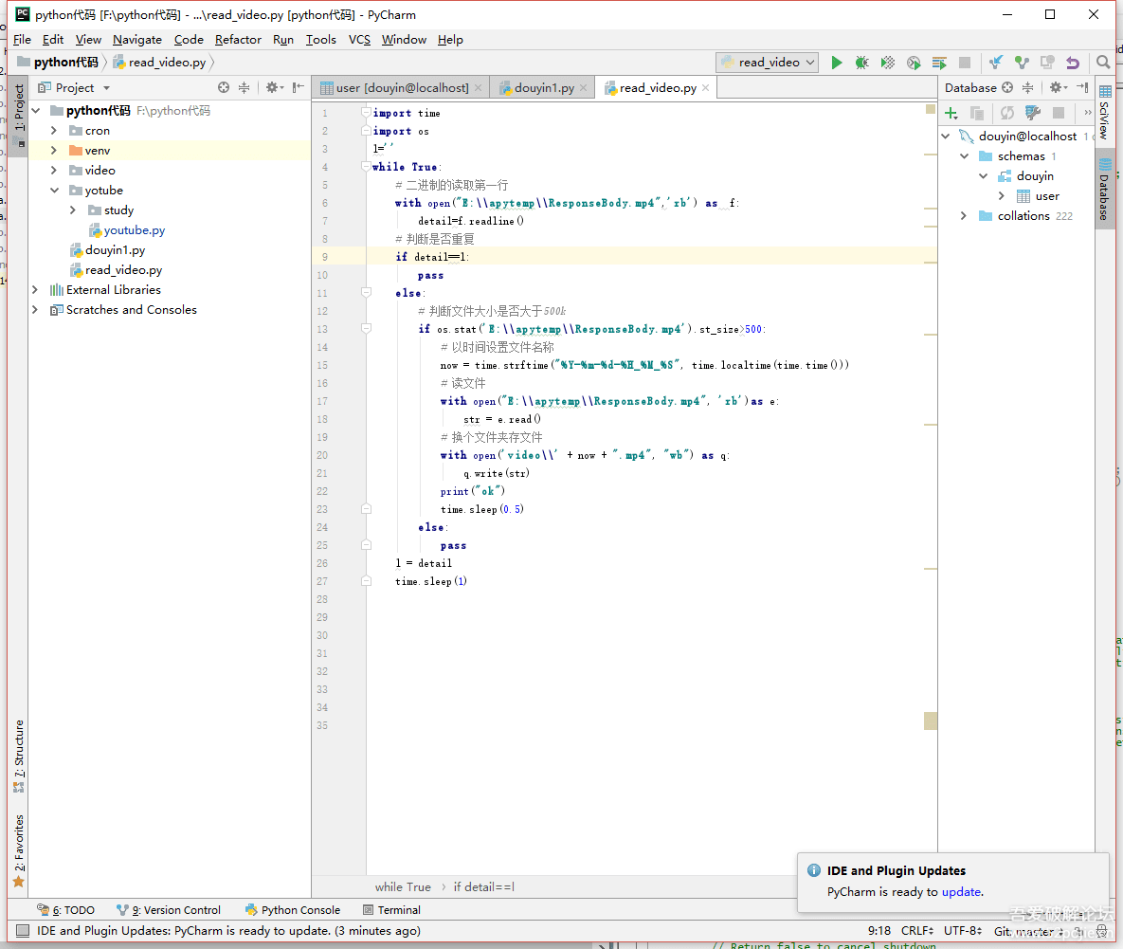Add new data source with green plus
Viewport: 1123px width, 949px height.
pos(951,113)
